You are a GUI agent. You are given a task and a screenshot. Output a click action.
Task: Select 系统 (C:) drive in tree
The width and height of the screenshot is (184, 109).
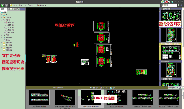tap(11, 22)
